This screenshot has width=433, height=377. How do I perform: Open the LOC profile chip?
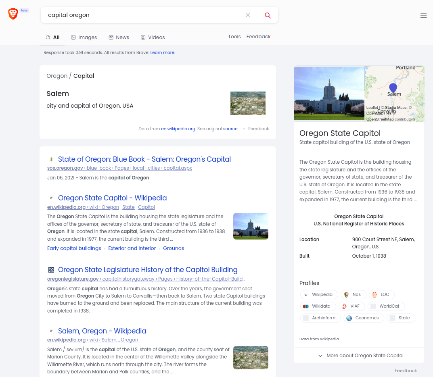click(382, 294)
